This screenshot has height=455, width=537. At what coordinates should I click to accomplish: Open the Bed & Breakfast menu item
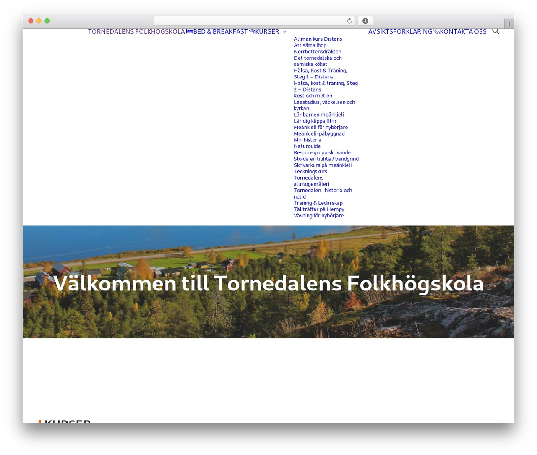click(x=217, y=31)
